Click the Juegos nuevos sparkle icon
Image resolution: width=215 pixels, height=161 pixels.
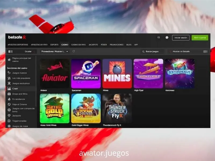[9, 73]
